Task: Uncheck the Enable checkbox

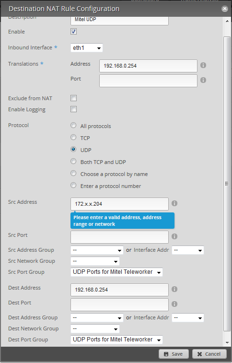Action: point(73,32)
